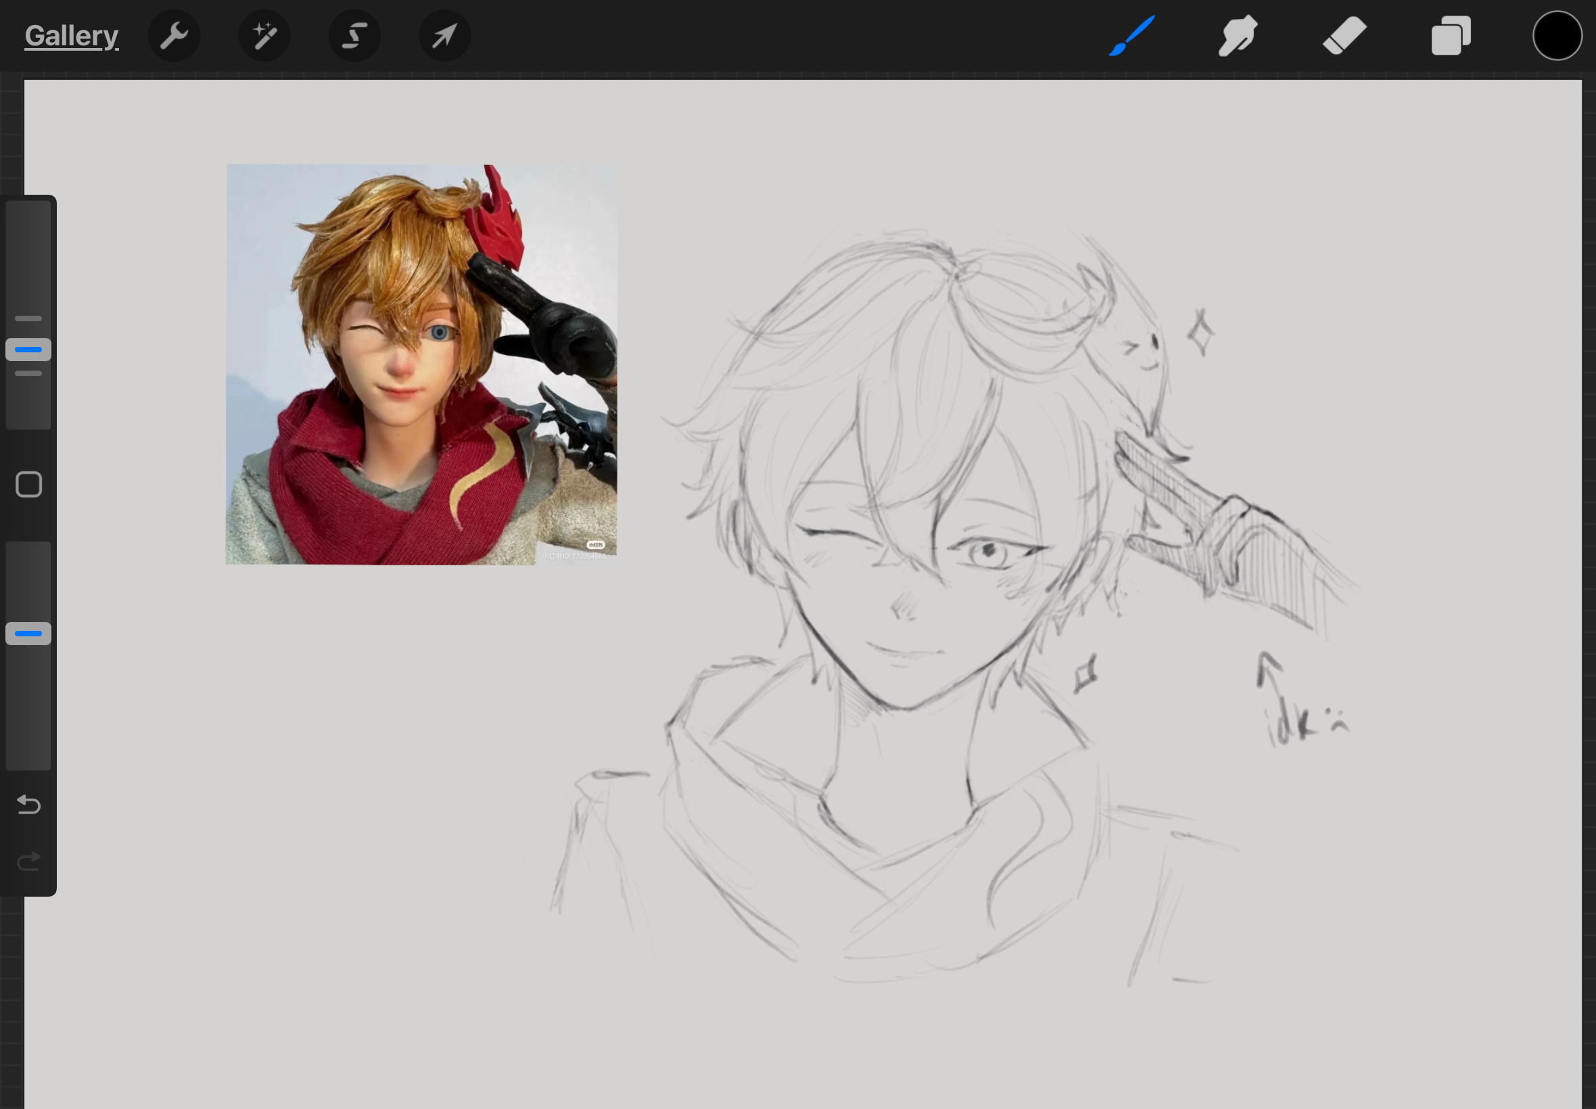
Task: Adjust the brush size slider handle
Action: 28,350
